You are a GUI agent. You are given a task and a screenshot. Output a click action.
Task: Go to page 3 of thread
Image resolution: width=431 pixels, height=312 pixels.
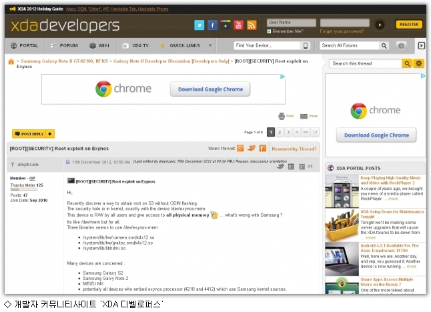[x=288, y=133]
